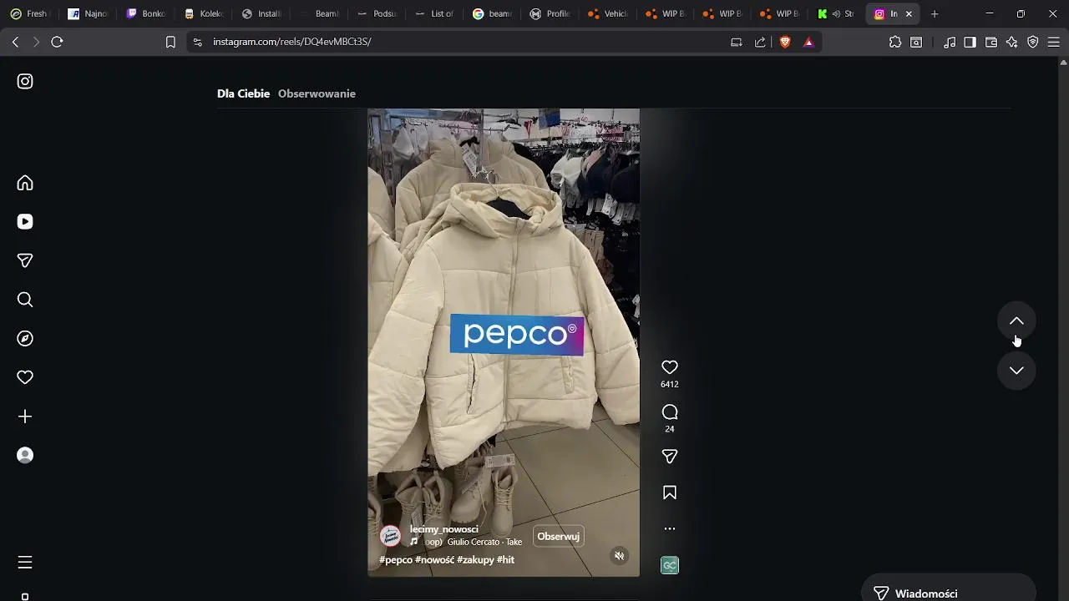Open Brave Shields lion icon
Viewport: 1069px width, 601px height.
[x=785, y=42]
